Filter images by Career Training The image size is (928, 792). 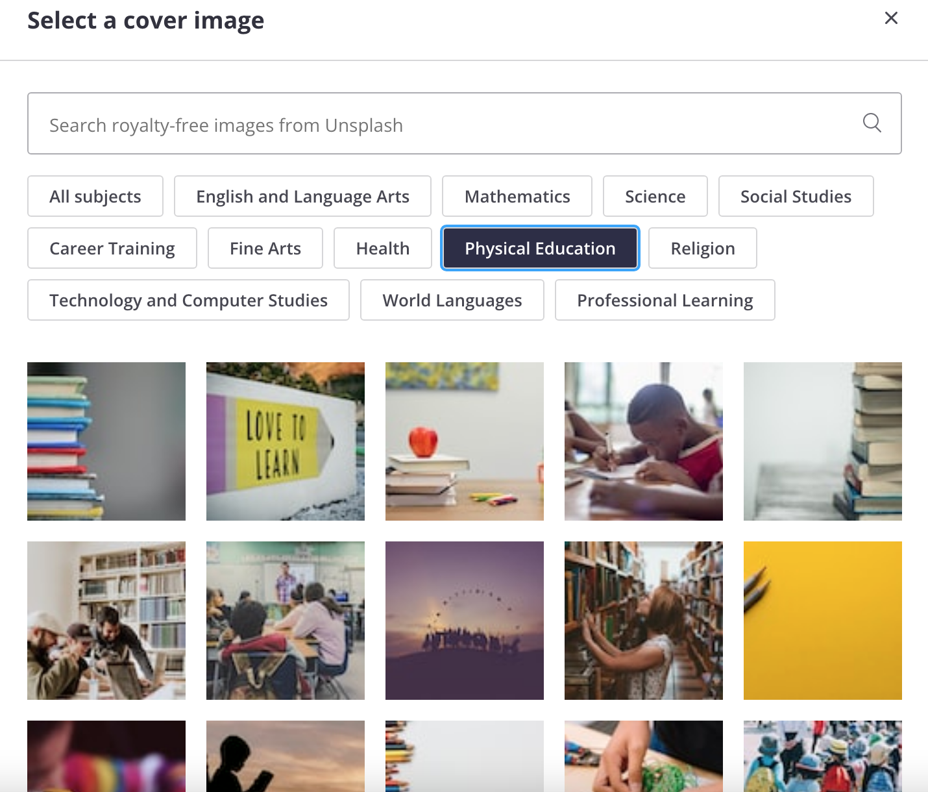112,248
